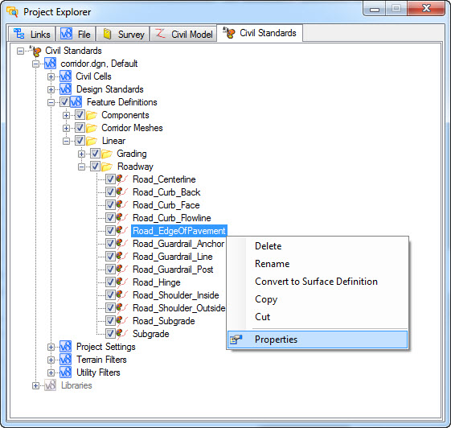This screenshot has width=451, height=428.
Task: Select the Road_Guardrail_Post tree item
Action: [x=173, y=270]
